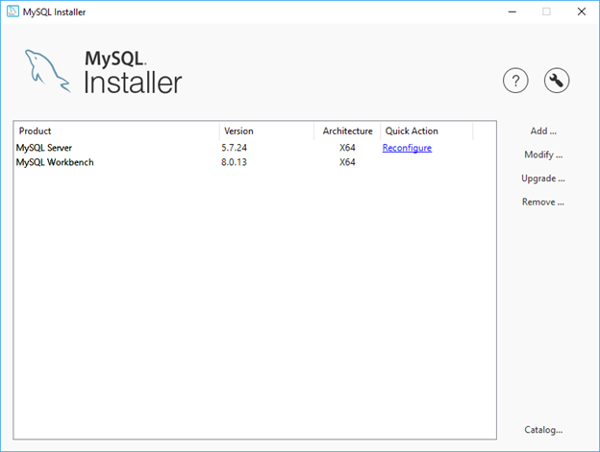Click version 8.0.13 cell
The width and height of the screenshot is (600, 452).
pos(234,162)
